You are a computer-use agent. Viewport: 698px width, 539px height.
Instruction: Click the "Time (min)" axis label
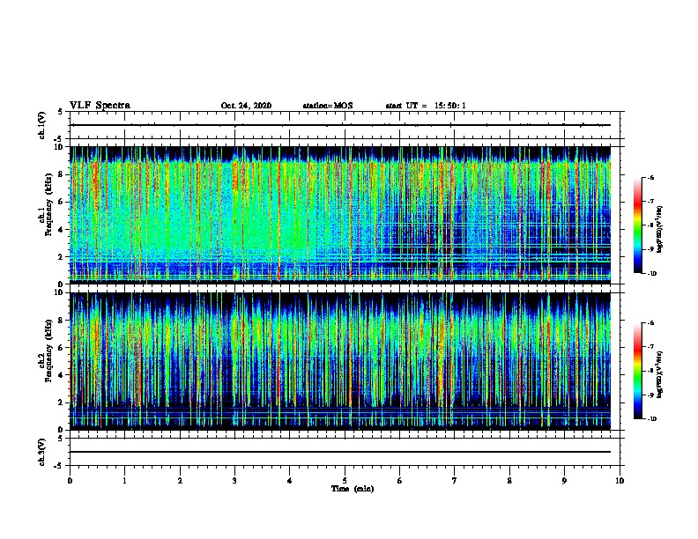click(x=353, y=489)
